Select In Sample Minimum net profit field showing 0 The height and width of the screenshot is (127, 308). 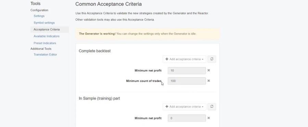coord(187,118)
